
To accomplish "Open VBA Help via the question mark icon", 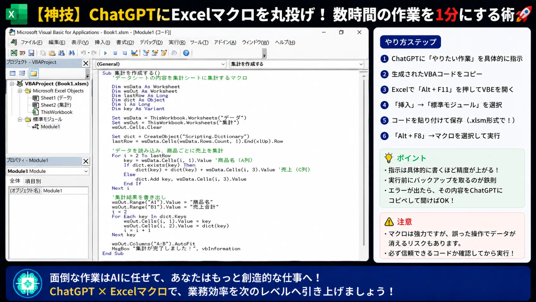I will [186, 53].
